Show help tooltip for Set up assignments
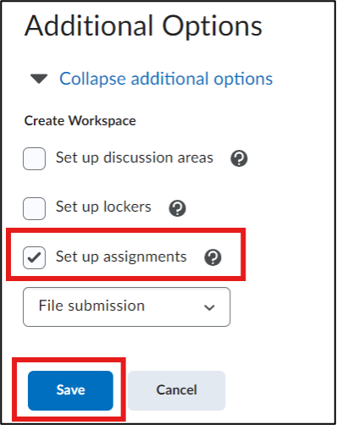The image size is (337, 425). point(213,257)
